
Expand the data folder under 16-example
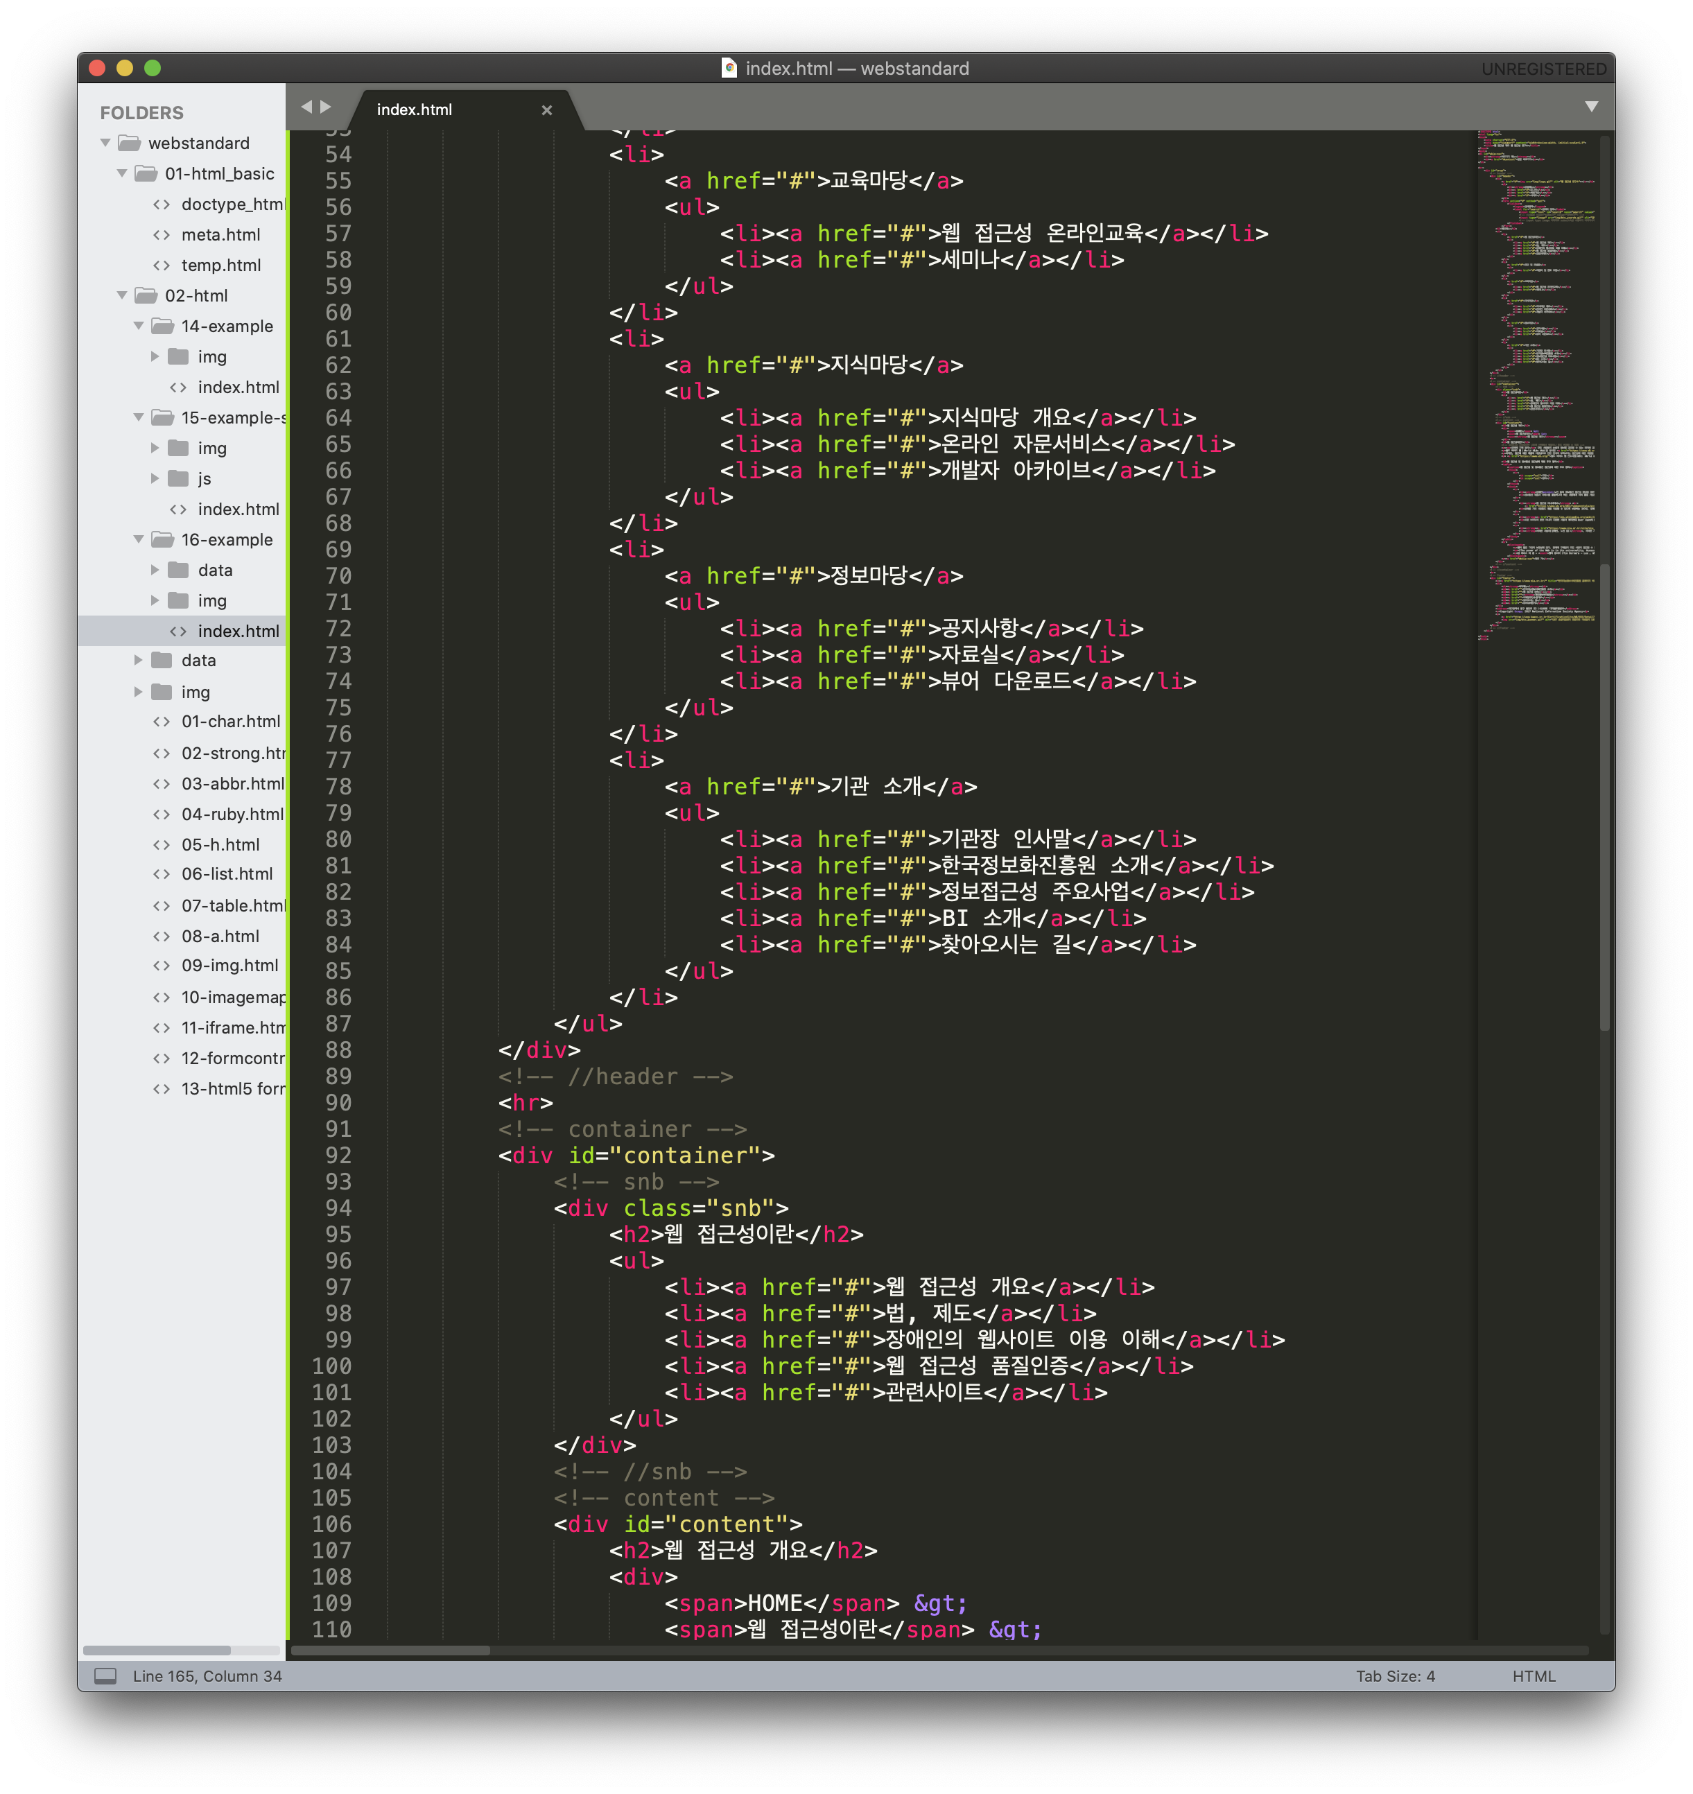(155, 571)
